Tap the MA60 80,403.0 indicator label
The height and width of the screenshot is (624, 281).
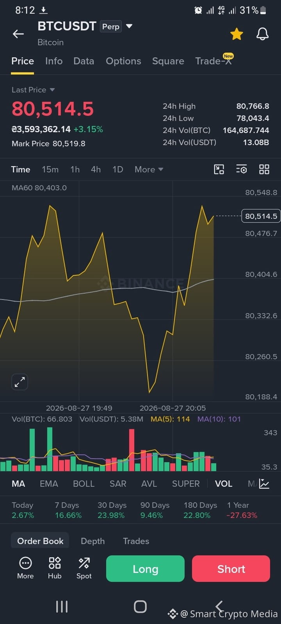39,188
